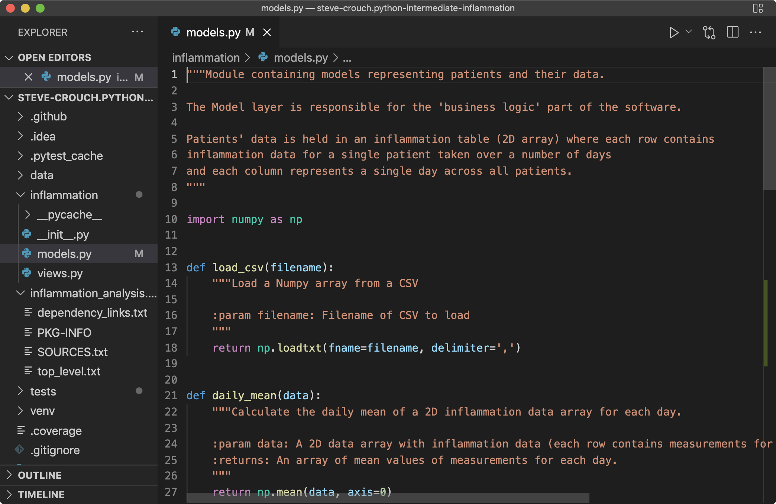This screenshot has height=504, width=776.
Task: Select the views.py Python file icon
Action: coord(26,273)
